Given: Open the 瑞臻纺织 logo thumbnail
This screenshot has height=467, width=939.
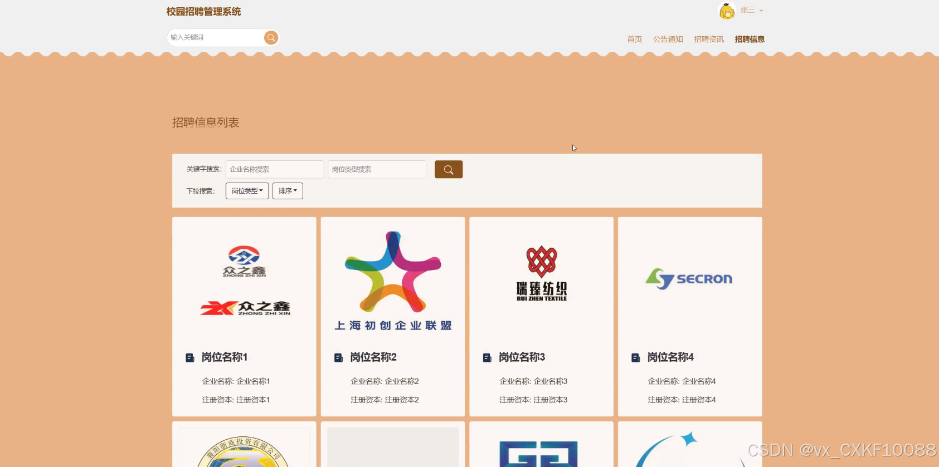Looking at the screenshot, I should (542, 281).
